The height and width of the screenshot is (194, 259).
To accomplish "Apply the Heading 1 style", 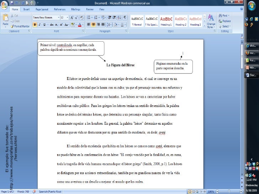I will 166,21.
